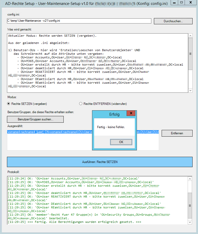Click scrollbar thumb in Protokoll log
The width and height of the screenshot is (198, 234).
190,206
